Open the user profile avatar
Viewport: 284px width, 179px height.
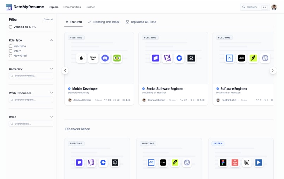(274, 7)
